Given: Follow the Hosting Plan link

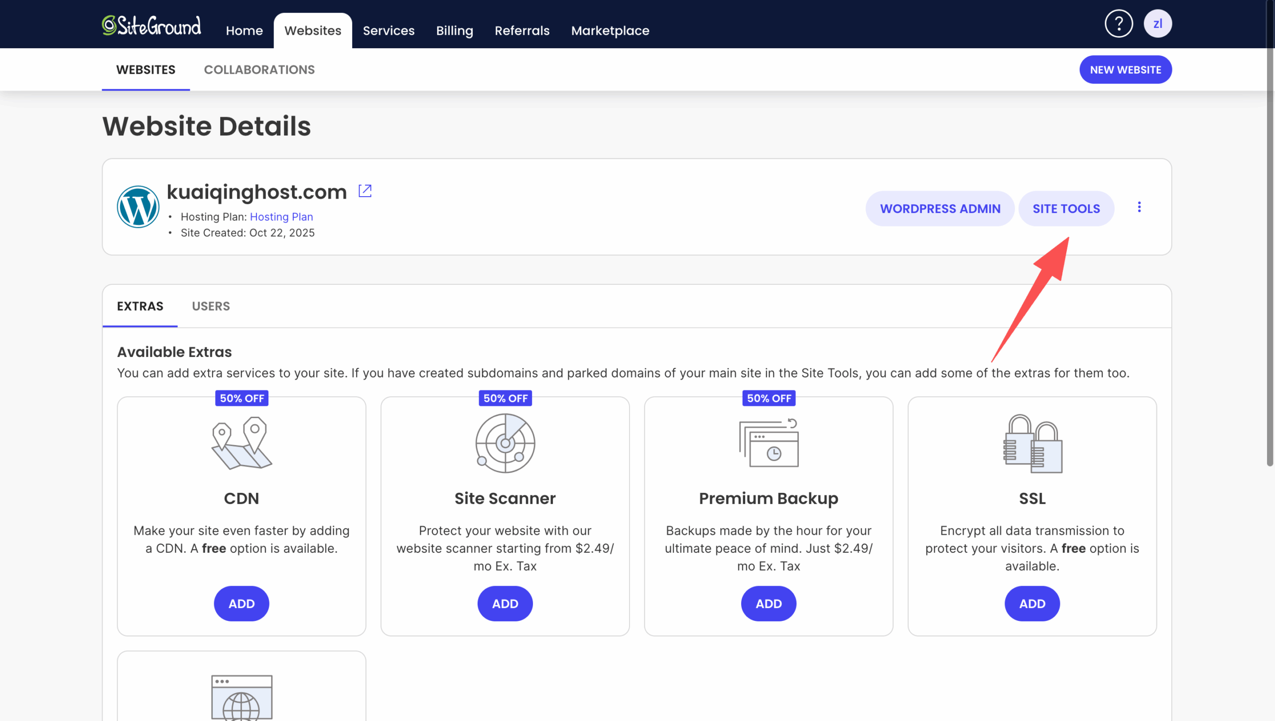Looking at the screenshot, I should (281, 217).
